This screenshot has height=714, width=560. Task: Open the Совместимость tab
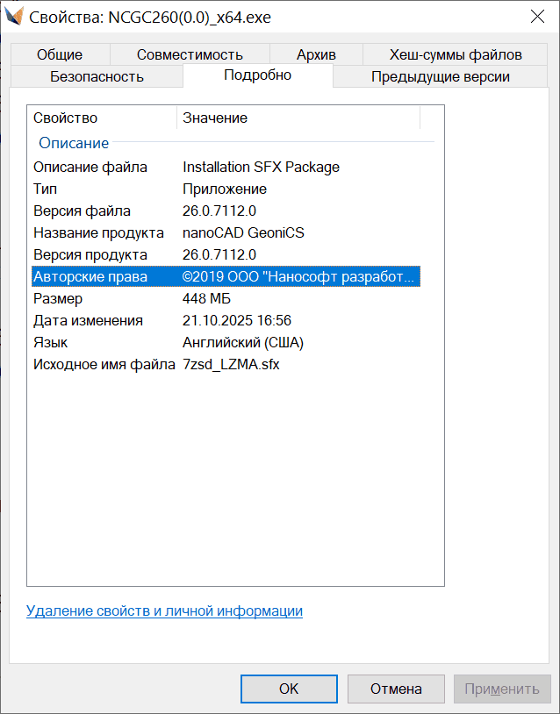tap(190, 54)
